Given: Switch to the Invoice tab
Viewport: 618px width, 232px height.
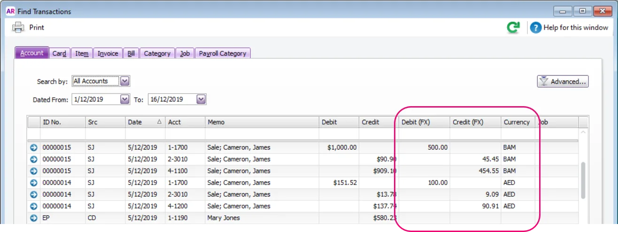Looking at the screenshot, I should point(108,54).
